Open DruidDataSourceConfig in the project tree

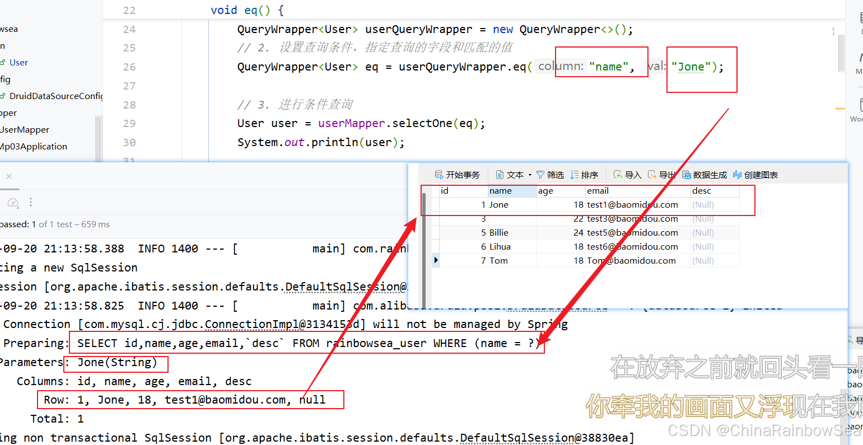(55, 96)
